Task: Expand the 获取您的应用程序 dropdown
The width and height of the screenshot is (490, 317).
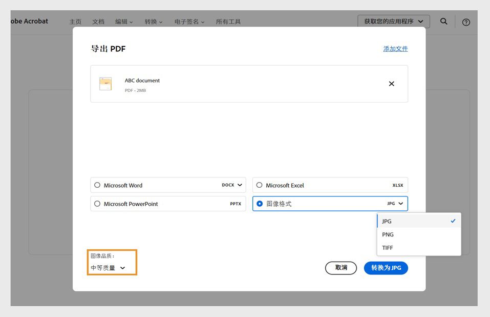Action: point(394,21)
